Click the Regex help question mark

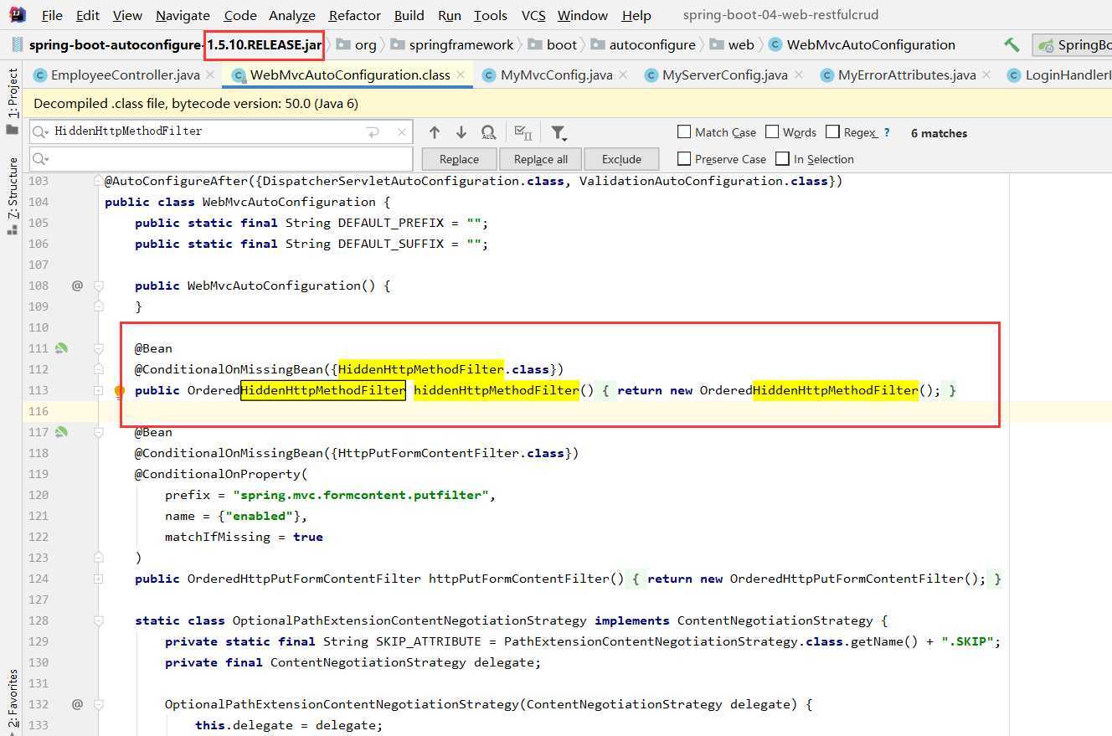click(887, 132)
